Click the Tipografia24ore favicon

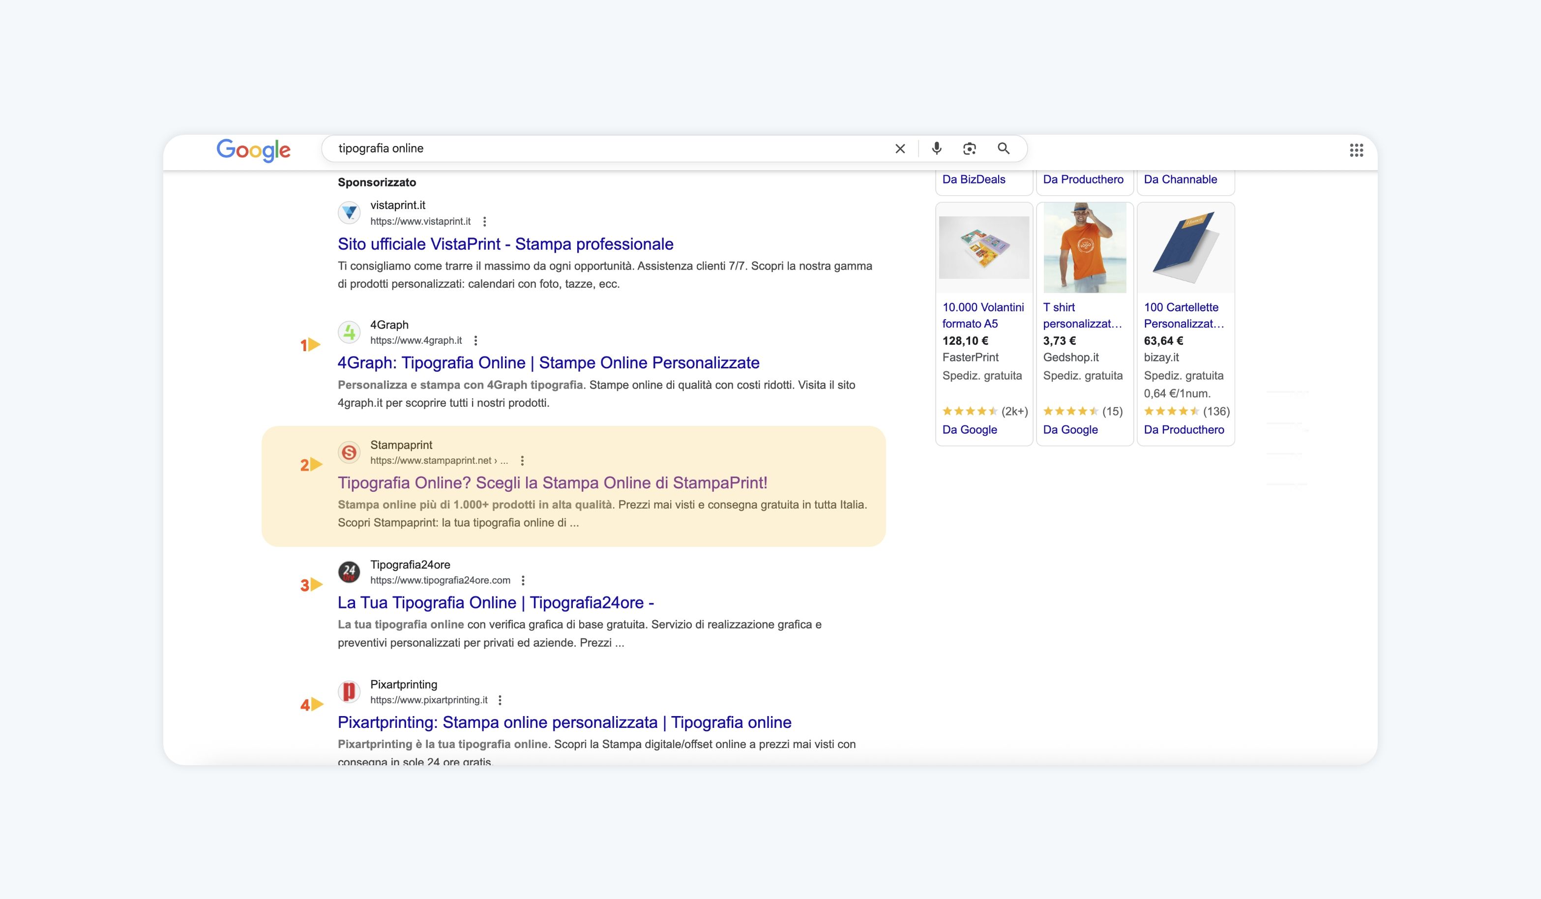[349, 572]
